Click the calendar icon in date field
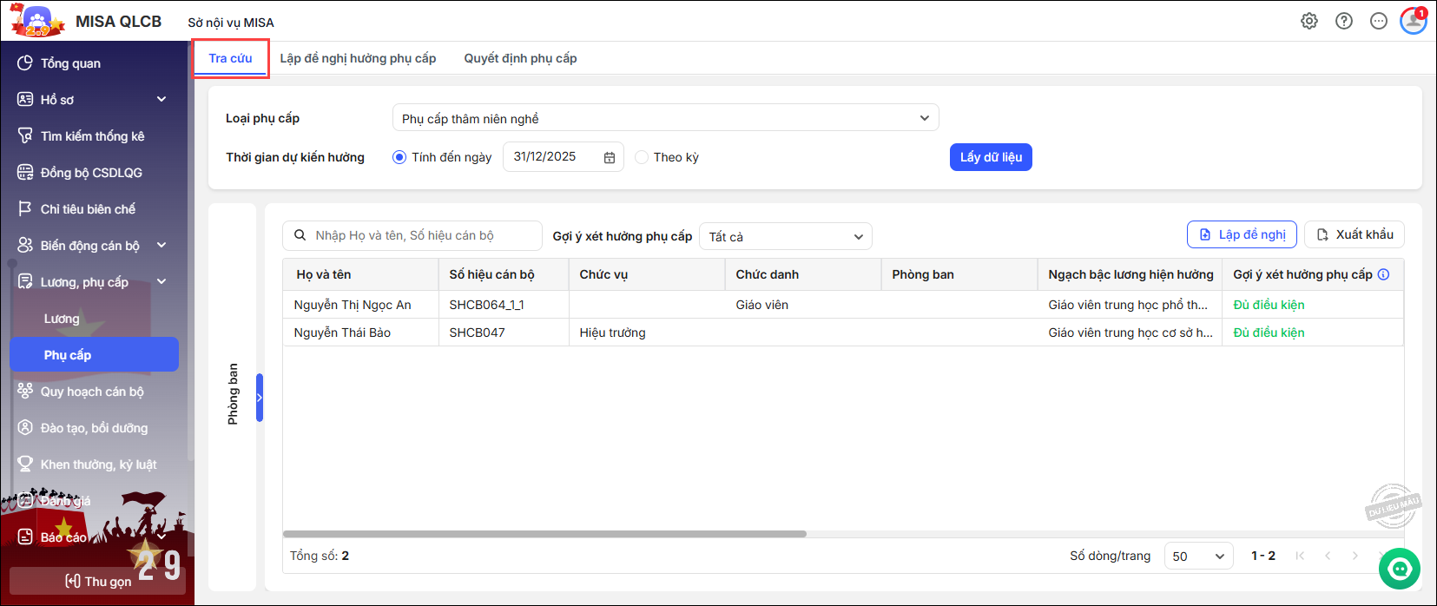 point(610,157)
